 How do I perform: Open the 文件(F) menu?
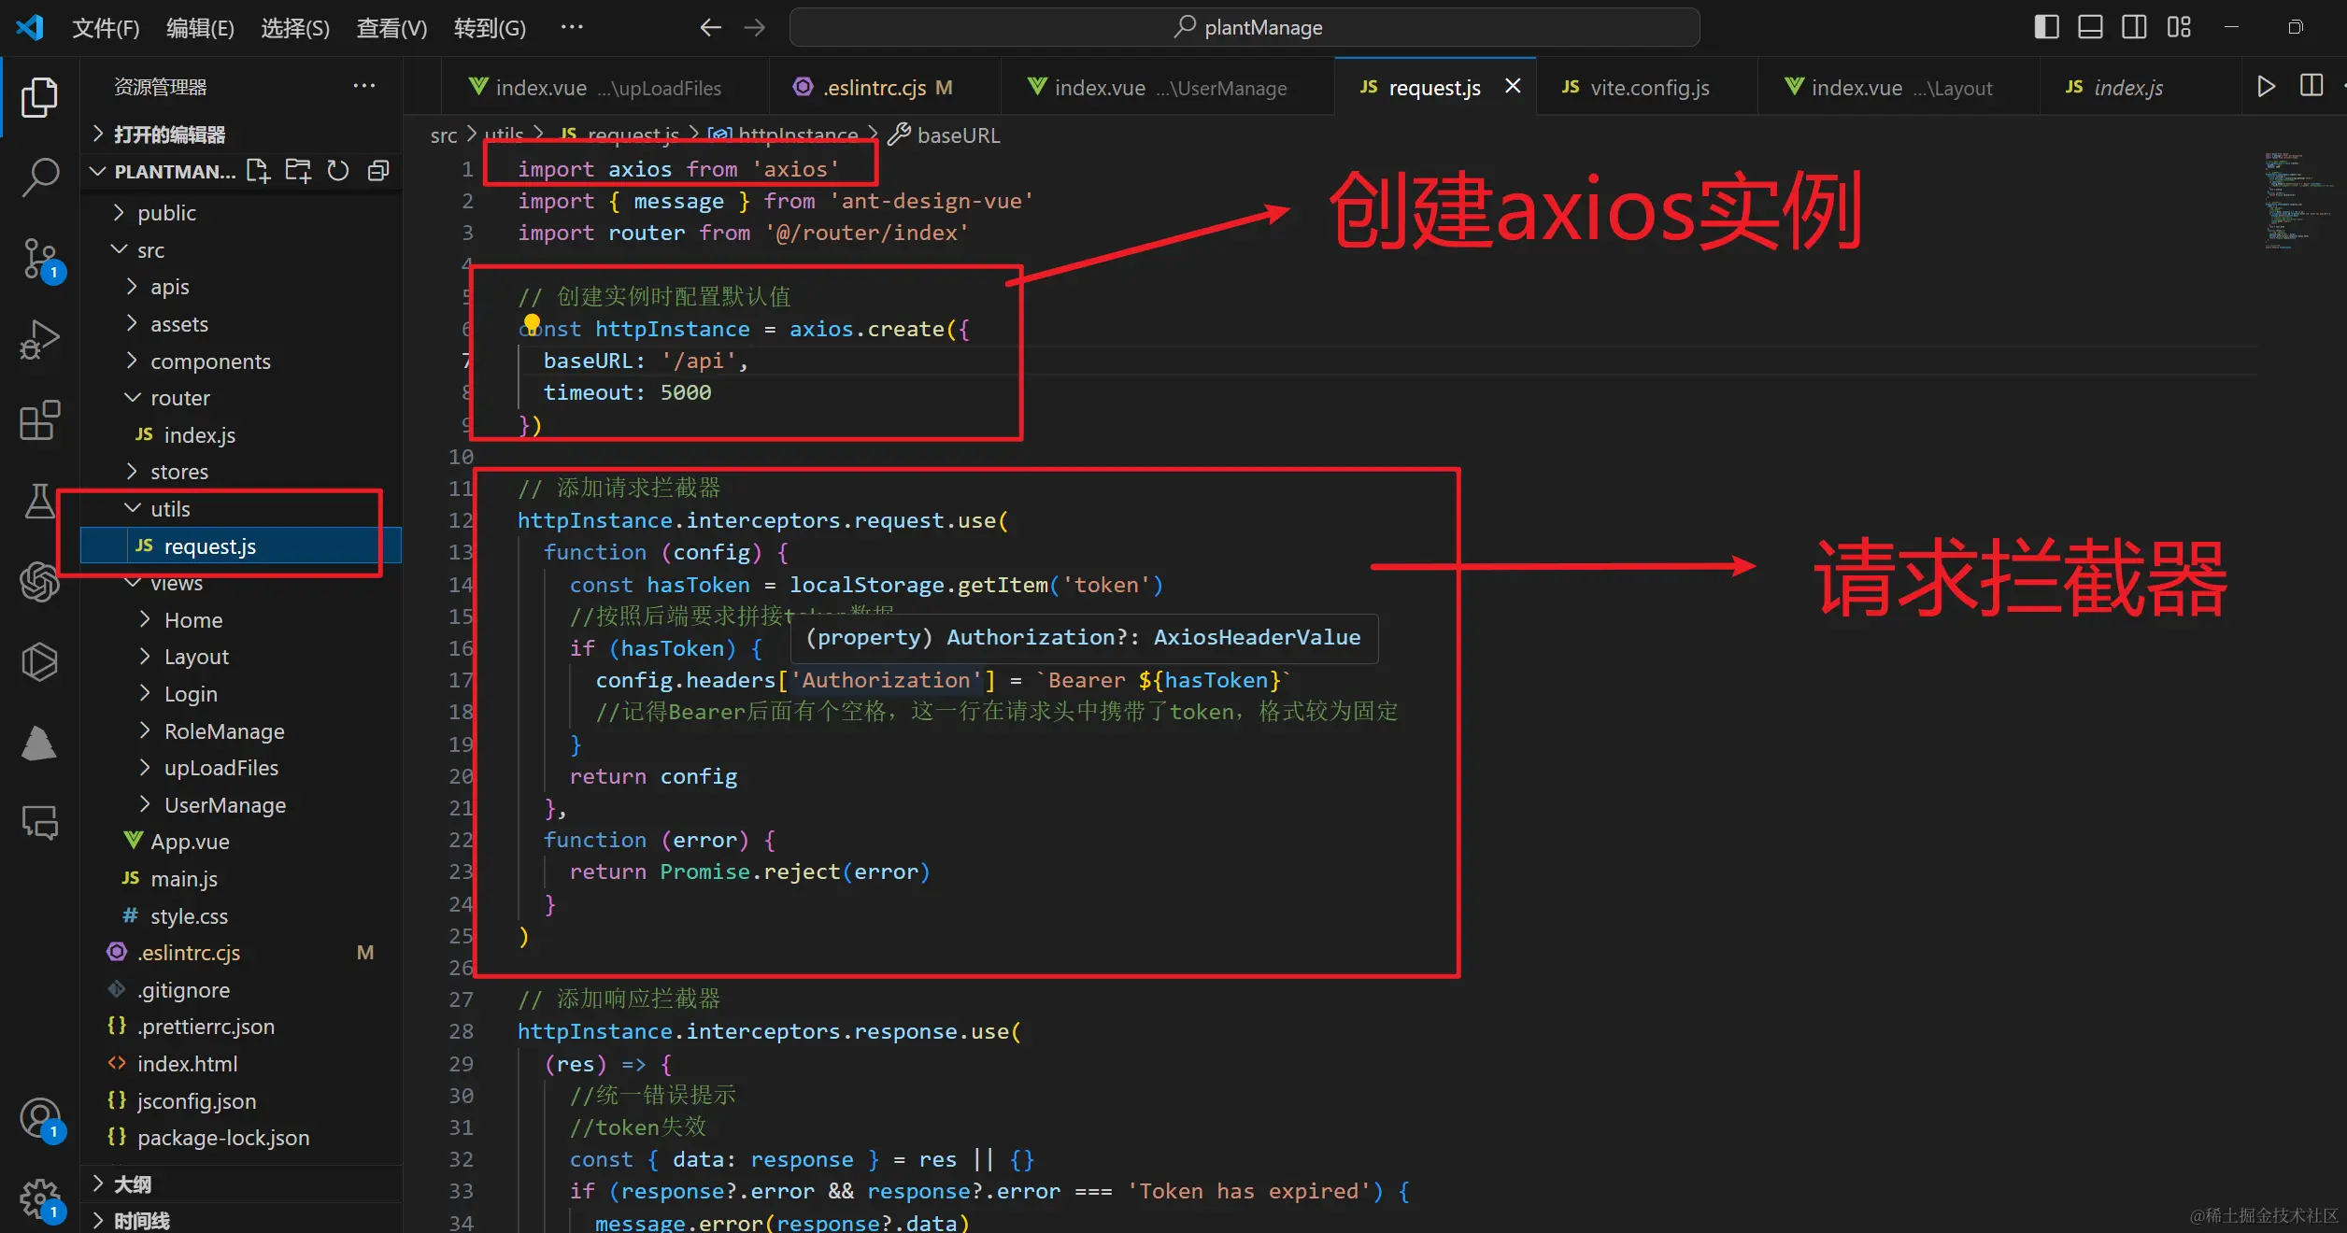pyautogui.click(x=106, y=28)
